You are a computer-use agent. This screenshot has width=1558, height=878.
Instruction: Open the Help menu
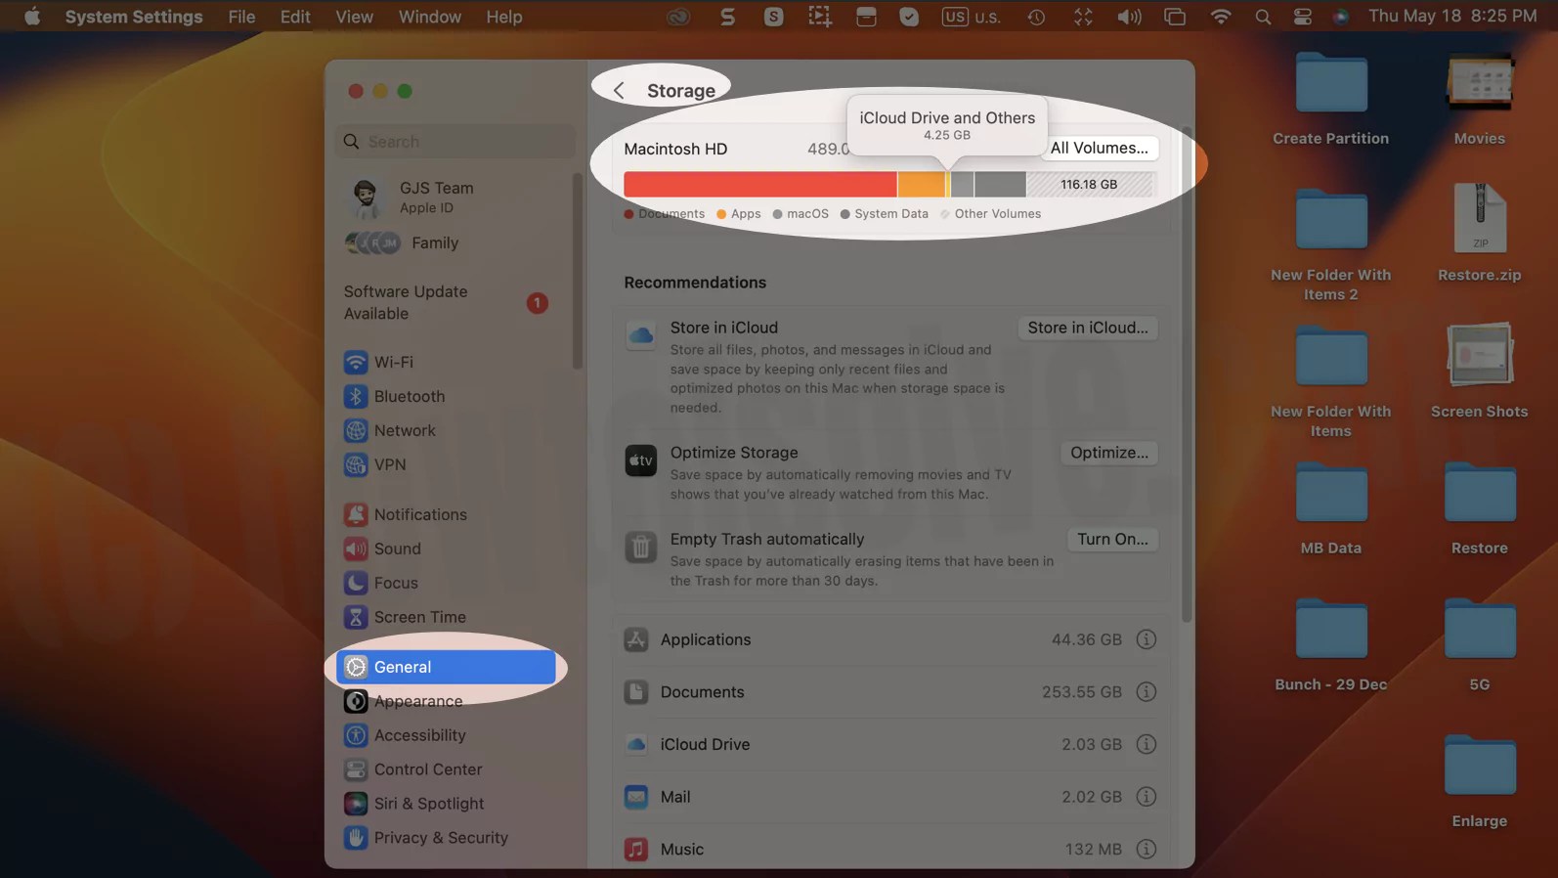pyautogui.click(x=504, y=17)
